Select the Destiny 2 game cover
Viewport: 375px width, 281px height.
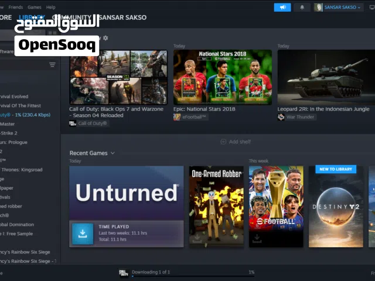336,207
